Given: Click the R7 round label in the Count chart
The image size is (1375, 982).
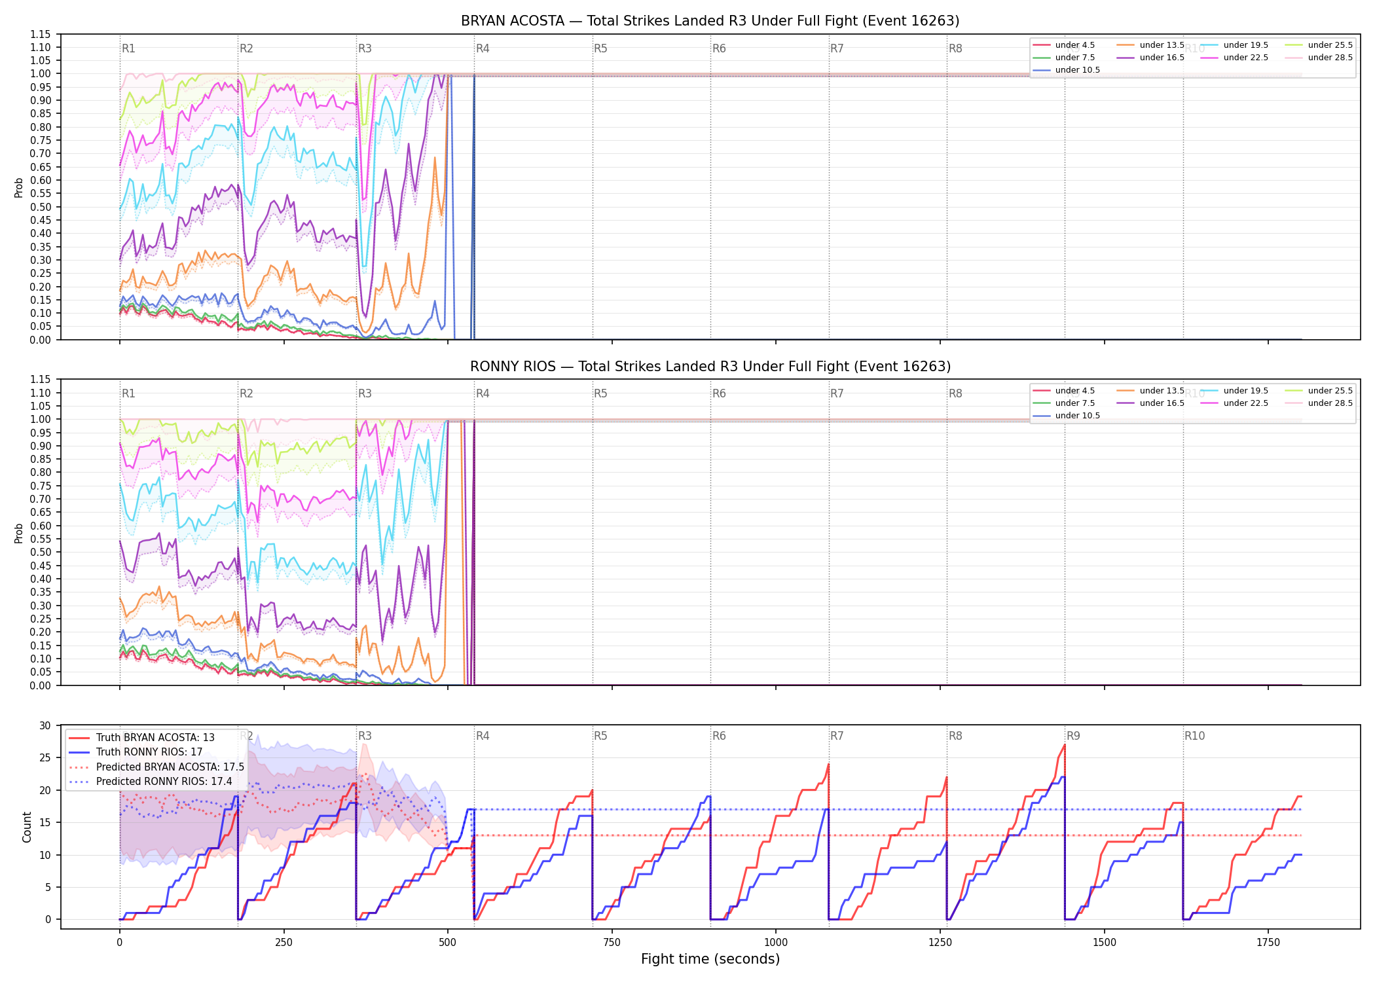Looking at the screenshot, I should point(837,736).
